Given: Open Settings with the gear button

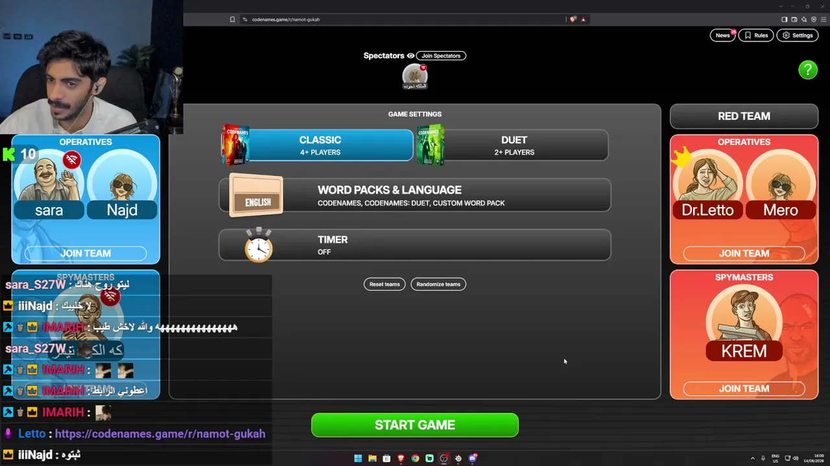Looking at the screenshot, I should coord(798,36).
